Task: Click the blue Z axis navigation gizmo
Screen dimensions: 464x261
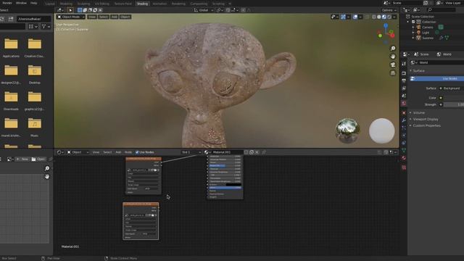Action: [386, 26]
